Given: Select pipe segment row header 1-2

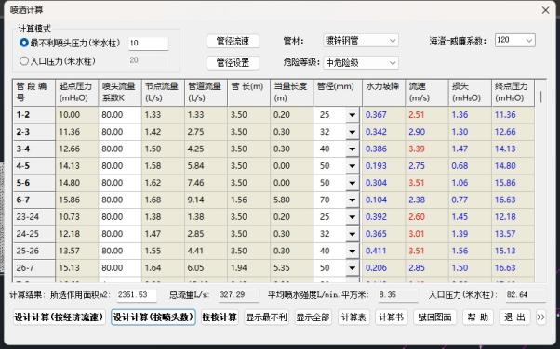Looking at the screenshot, I should point(33,115).
